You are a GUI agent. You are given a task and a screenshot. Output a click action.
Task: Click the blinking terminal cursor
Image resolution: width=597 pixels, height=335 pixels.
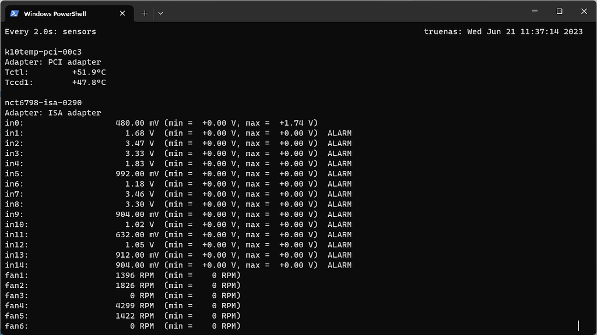coord(578,326)
